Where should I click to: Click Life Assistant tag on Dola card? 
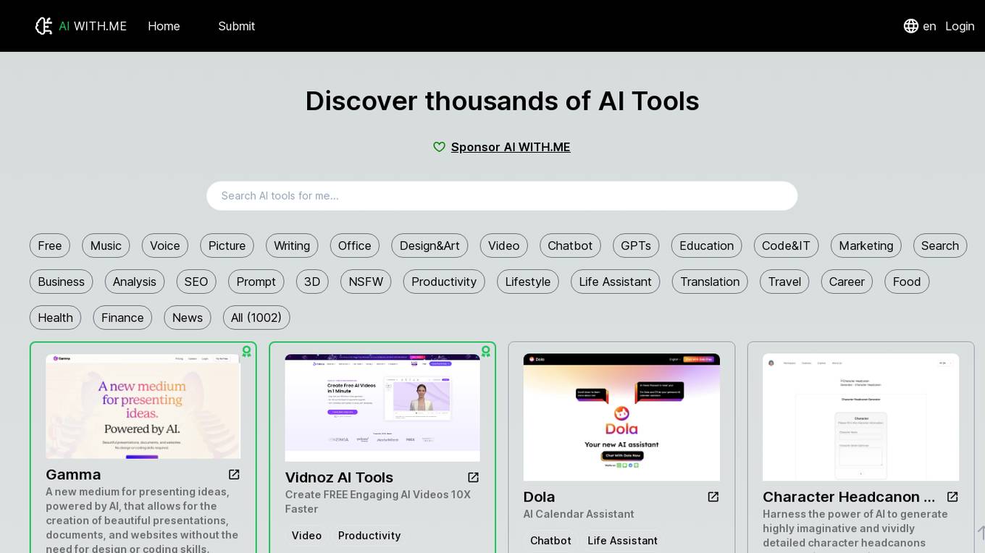point(623,541)
